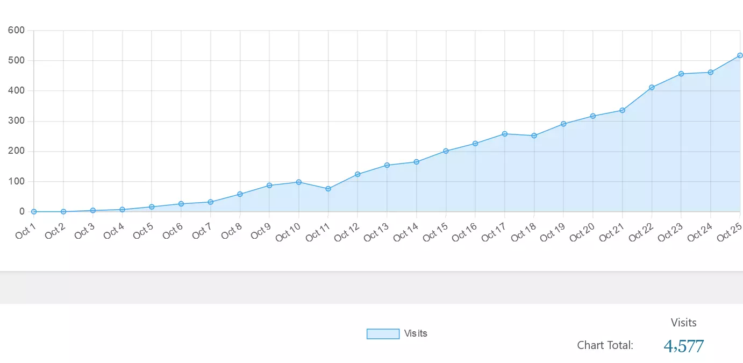
Task: Select the Oct 18 data point
Action: (534, 136)
